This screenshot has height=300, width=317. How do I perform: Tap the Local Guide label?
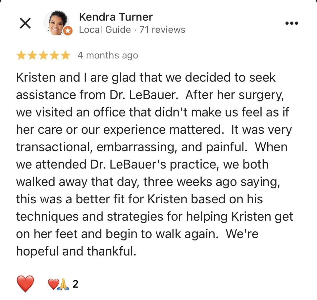[105, 30]
